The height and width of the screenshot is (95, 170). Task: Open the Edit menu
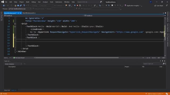pyautogui.click(x=11, y=2)
